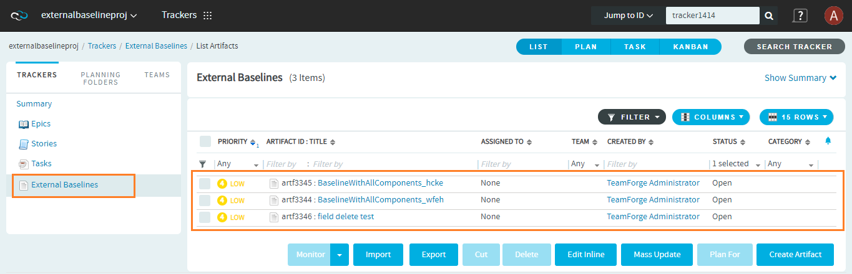
Task: Click priority badge icon for artf3345
Action: coord(222,183)
